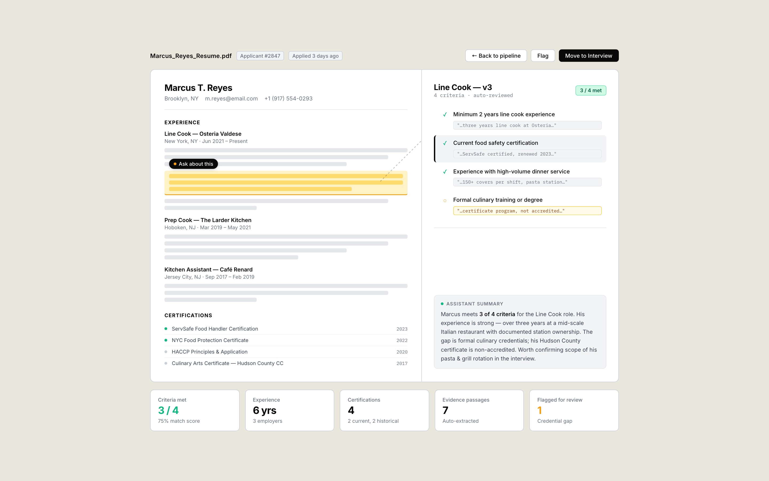Viewport: 769px width, 481px height.
Task: Click the 3 / 4 met badge
Action: tap(591, 90)
